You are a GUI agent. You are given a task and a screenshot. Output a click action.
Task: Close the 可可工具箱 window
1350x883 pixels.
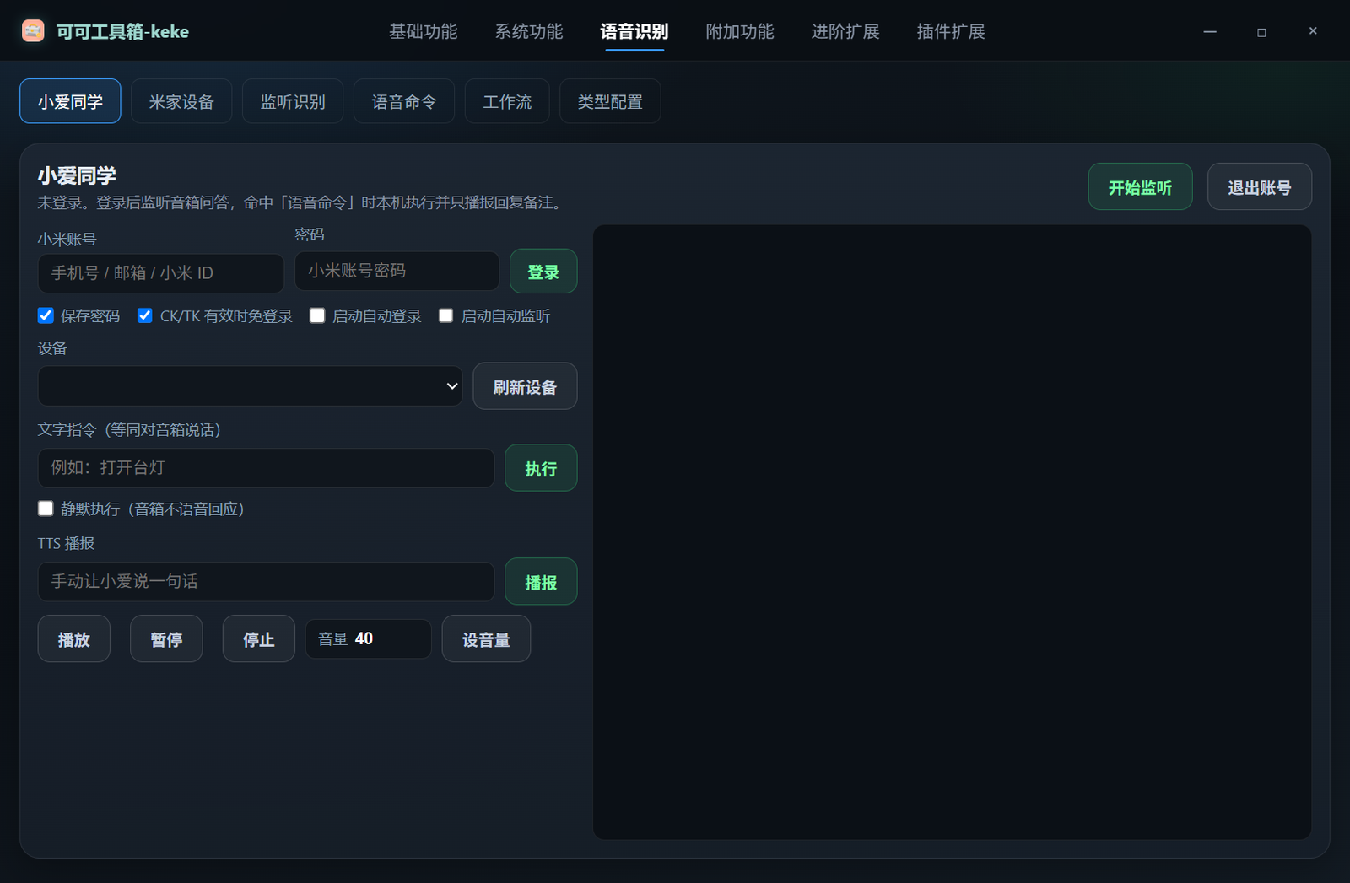1313,31
